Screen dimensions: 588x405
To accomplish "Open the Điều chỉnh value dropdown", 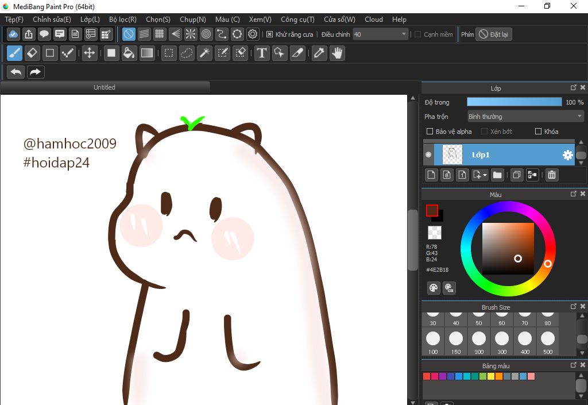I will 380,34.
